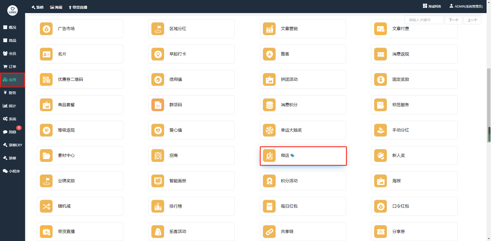Open the 分享券 app tile

[x=414, y=232]
